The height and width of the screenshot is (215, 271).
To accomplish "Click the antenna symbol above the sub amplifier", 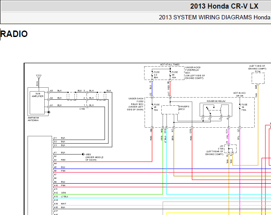I will (x=39, y=77).
